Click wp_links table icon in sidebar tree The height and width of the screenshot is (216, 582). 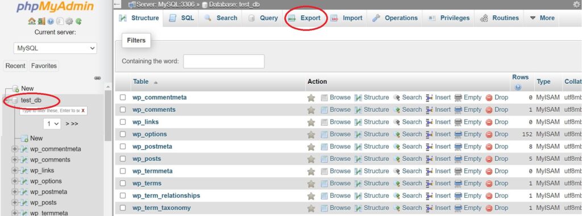24,171
